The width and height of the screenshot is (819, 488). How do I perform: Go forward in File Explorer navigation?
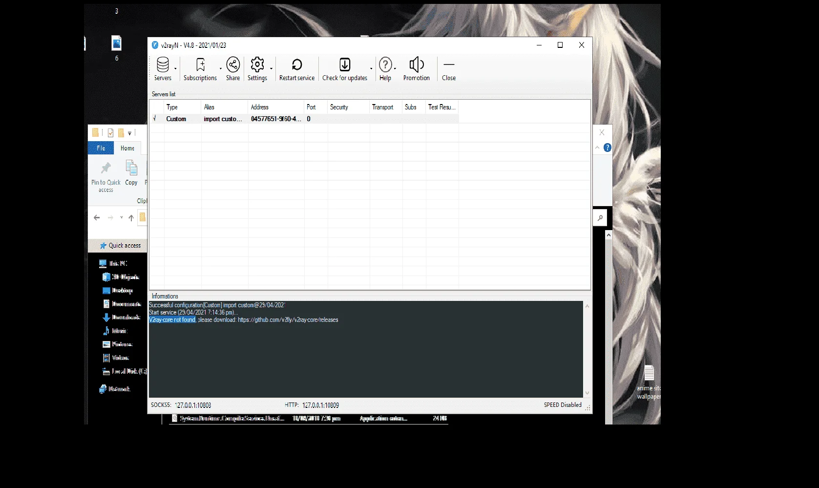click(x=110, y=218)
